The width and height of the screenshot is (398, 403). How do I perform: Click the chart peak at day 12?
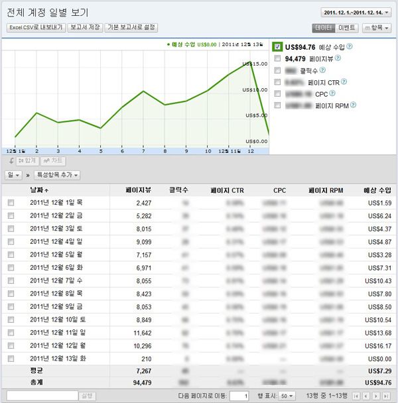tap(249, 62)
